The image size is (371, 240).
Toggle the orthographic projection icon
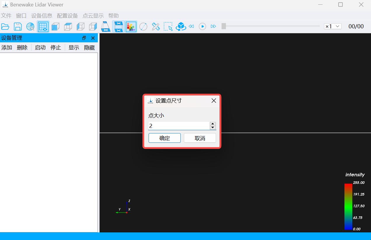(118, 27)
